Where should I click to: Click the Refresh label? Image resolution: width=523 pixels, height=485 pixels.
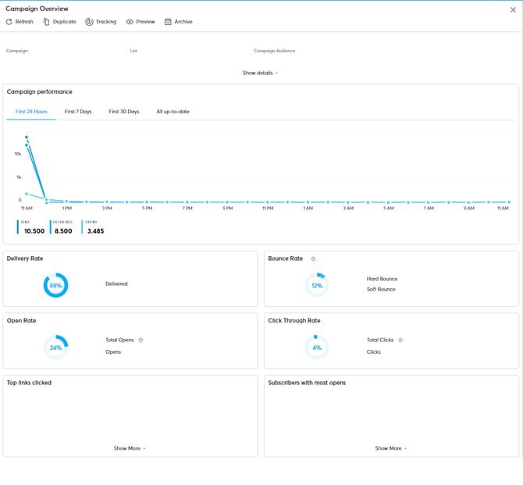coord(24,22)
